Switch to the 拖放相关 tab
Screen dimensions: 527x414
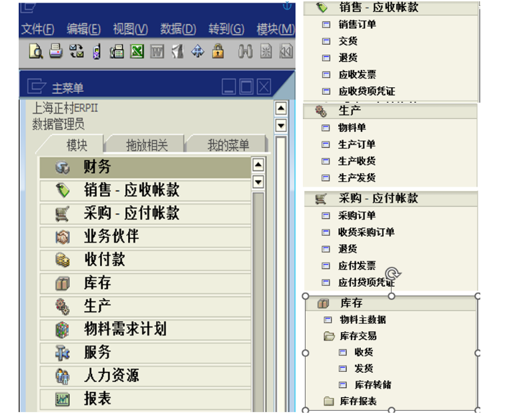[147, 145]
